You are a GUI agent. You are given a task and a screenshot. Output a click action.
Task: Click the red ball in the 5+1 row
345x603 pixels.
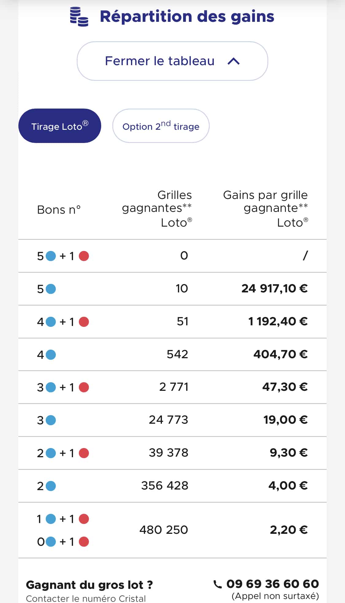(84, 256)
